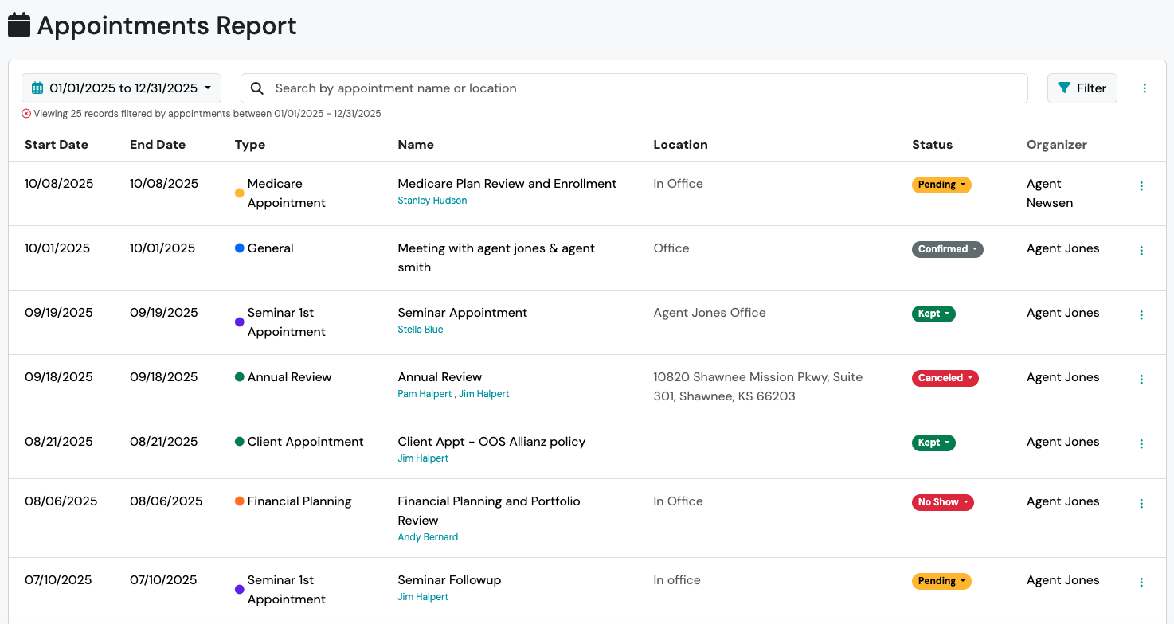Click the calendar icon in page title
Screen dimensions: 1174x624
click(19, 25)
